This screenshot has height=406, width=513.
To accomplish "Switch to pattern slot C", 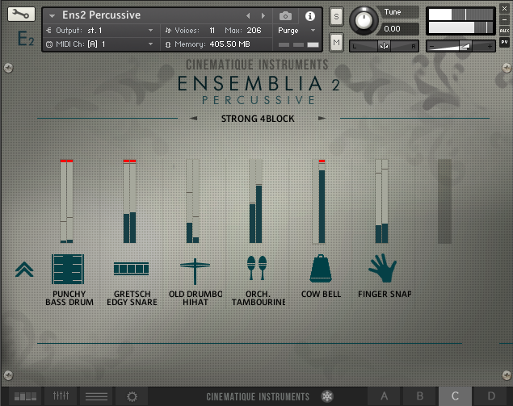I will 455,396.
